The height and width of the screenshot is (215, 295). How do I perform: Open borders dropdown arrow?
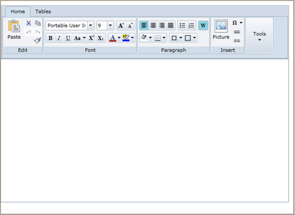tap(164, 38)
